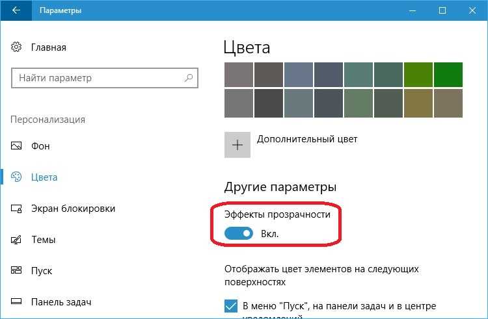Minimize the Параметры window

(413, 10)
